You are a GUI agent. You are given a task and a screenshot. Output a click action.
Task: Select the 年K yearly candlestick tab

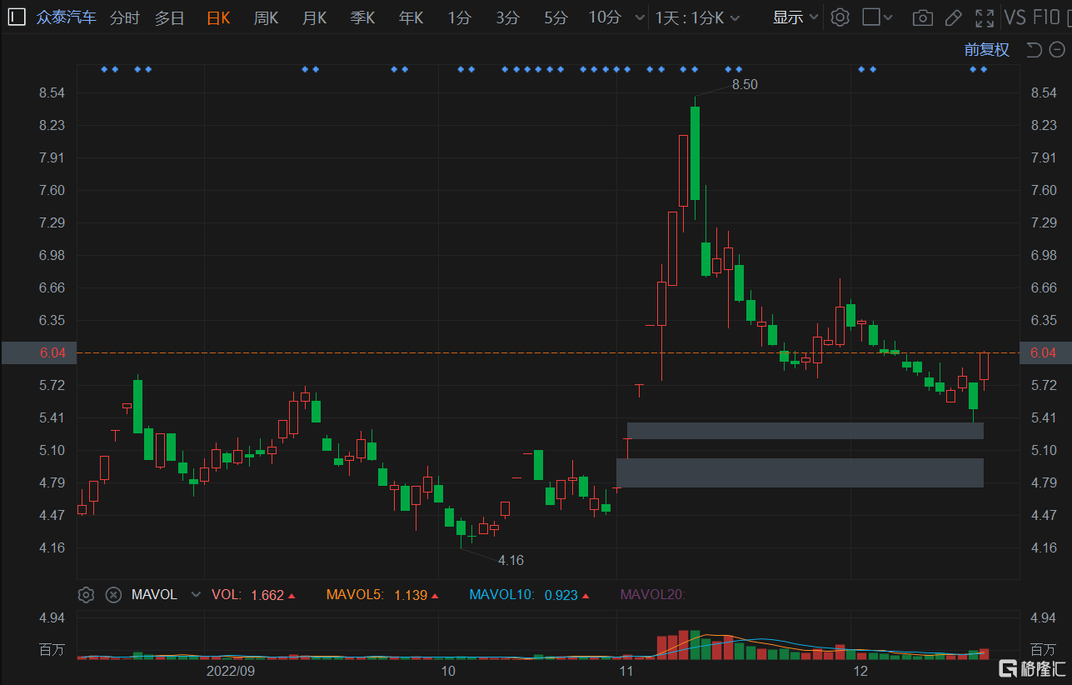click(411, 17)
